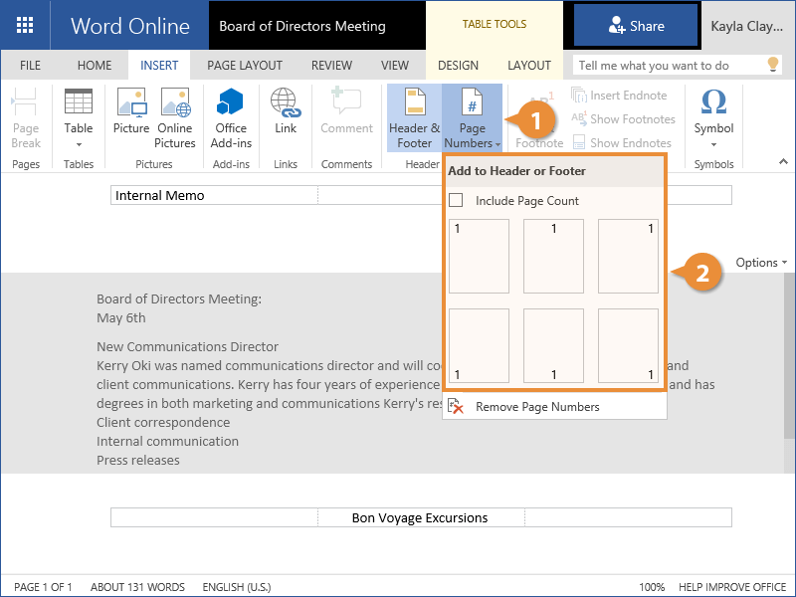Open the app launcher waffle icon
Image resolution: width=796 pixels, height=597 pixels.
pos(25,25)
